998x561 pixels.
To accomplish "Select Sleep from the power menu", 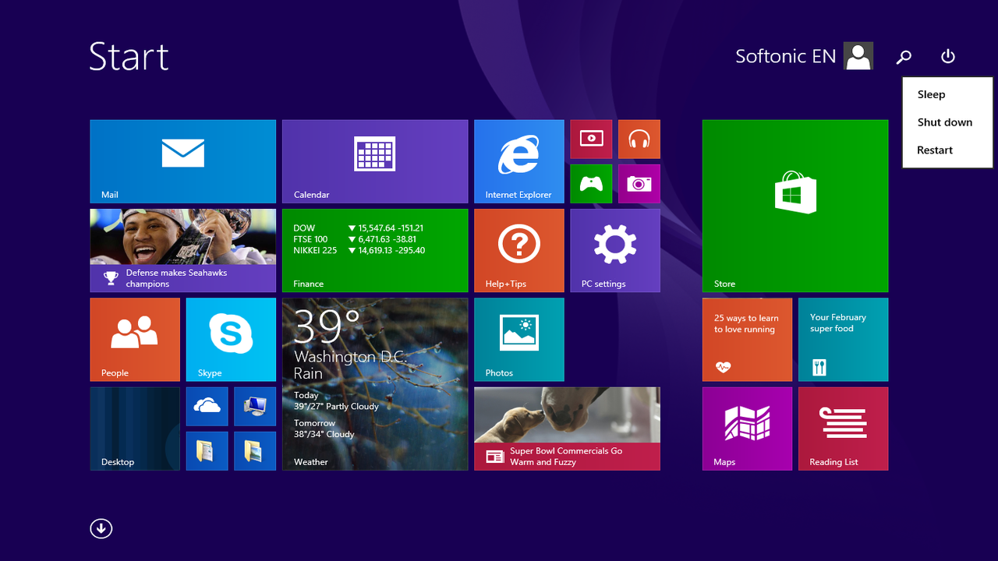I will [931, 93].
